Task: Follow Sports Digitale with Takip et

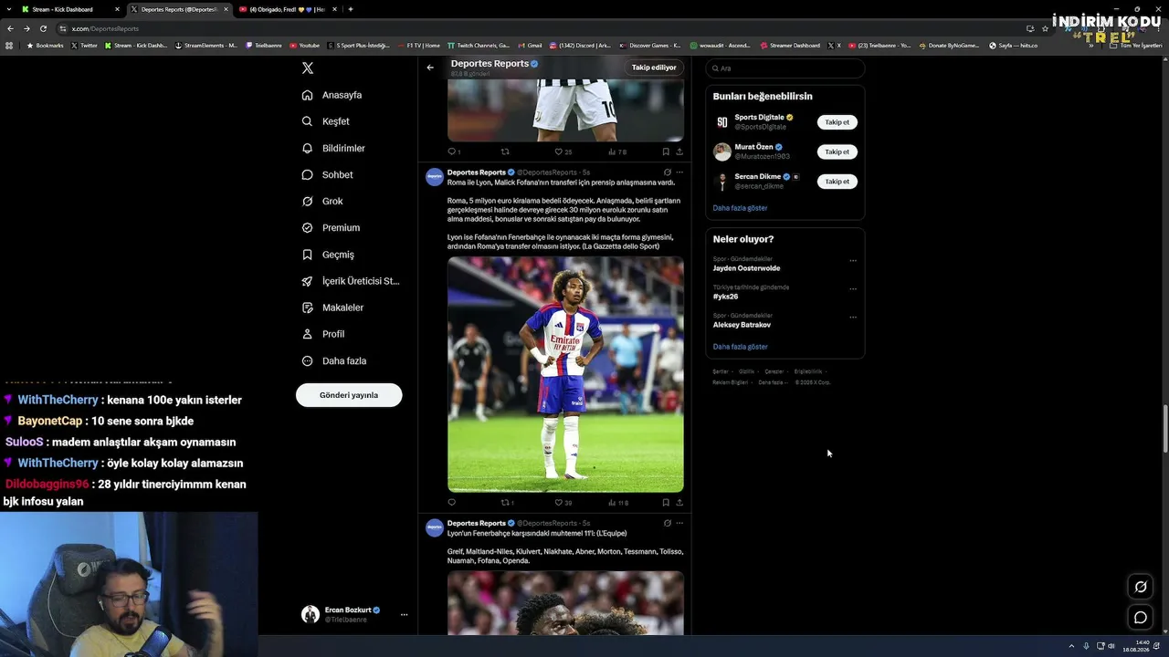Action: 837,122
